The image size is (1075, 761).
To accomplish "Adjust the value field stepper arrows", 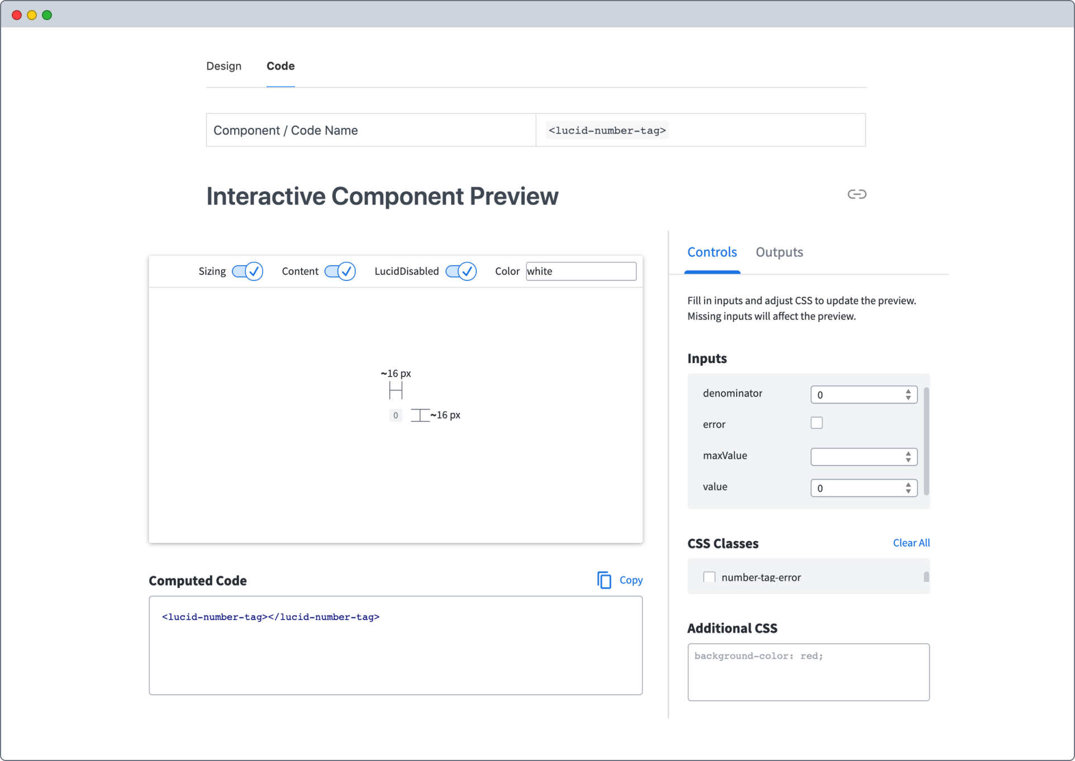I will coord(908,488).
